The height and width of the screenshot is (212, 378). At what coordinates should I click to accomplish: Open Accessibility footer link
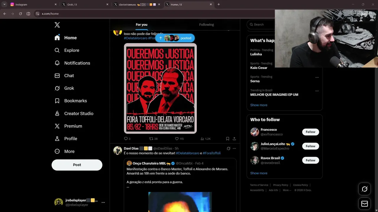257,190
